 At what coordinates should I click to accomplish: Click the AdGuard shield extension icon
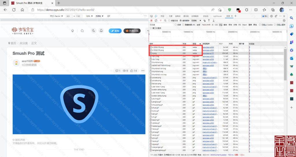pos(230,10)
